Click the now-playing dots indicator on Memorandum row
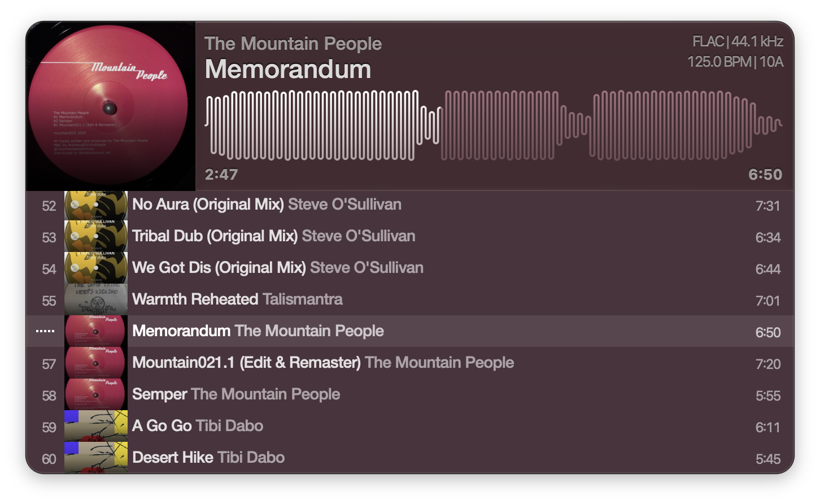The width and height of the screenshot is (820, 504). click(45, 331)
